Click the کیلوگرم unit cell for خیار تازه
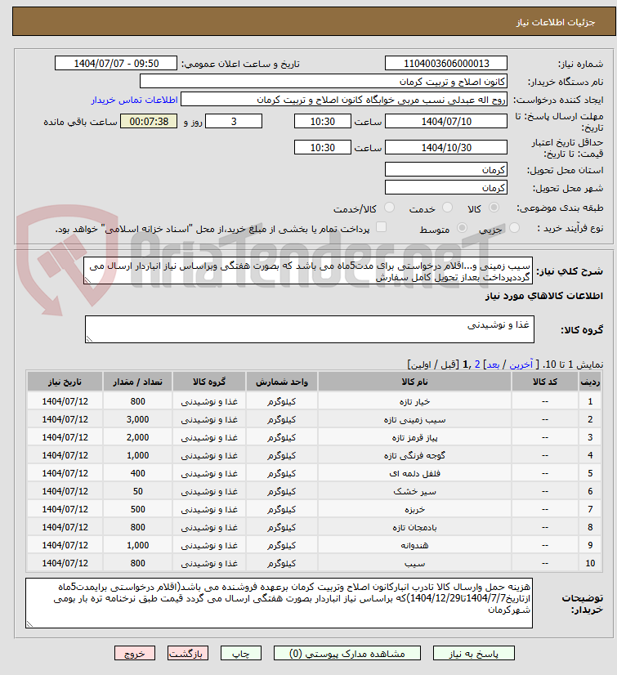Screen dimensions: 617x675 282,401
